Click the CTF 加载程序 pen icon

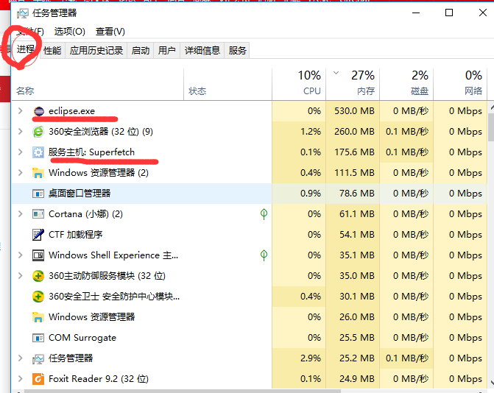[38, 235]
